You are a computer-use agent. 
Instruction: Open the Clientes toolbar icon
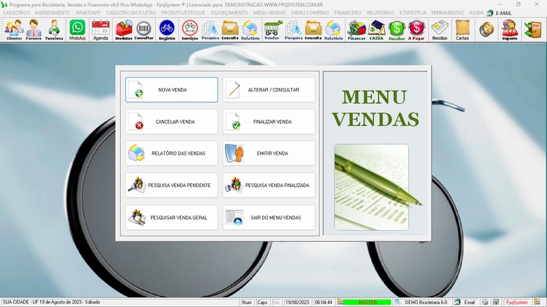click(x=14, y=30)
